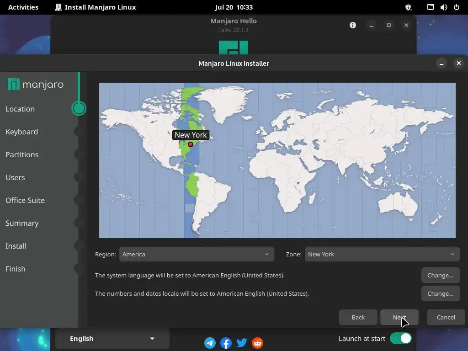The image size is (468, 351).
Task: Open the Twitter link icon
Action: click(x=241, y=343)
